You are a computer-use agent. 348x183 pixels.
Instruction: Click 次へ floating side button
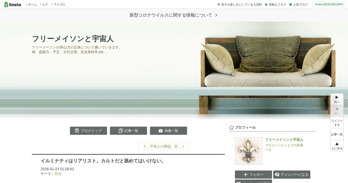tap(337, 99)
